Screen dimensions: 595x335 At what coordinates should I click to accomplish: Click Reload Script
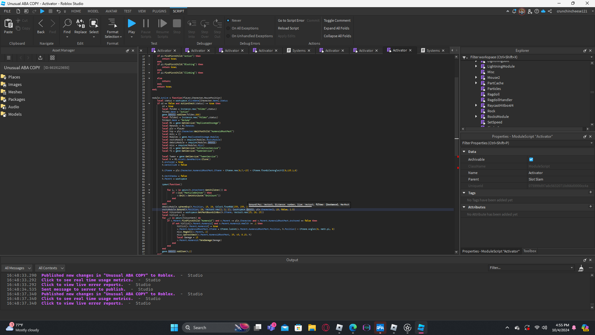(x=288, y=28)
